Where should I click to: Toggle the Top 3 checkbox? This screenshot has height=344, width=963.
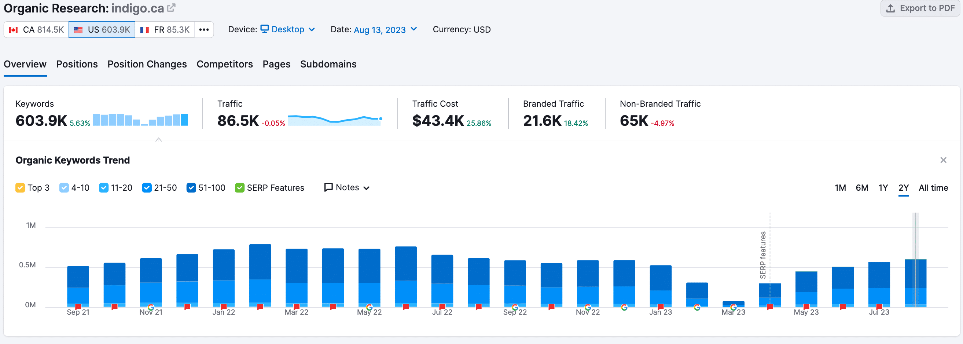pos(20,187)
